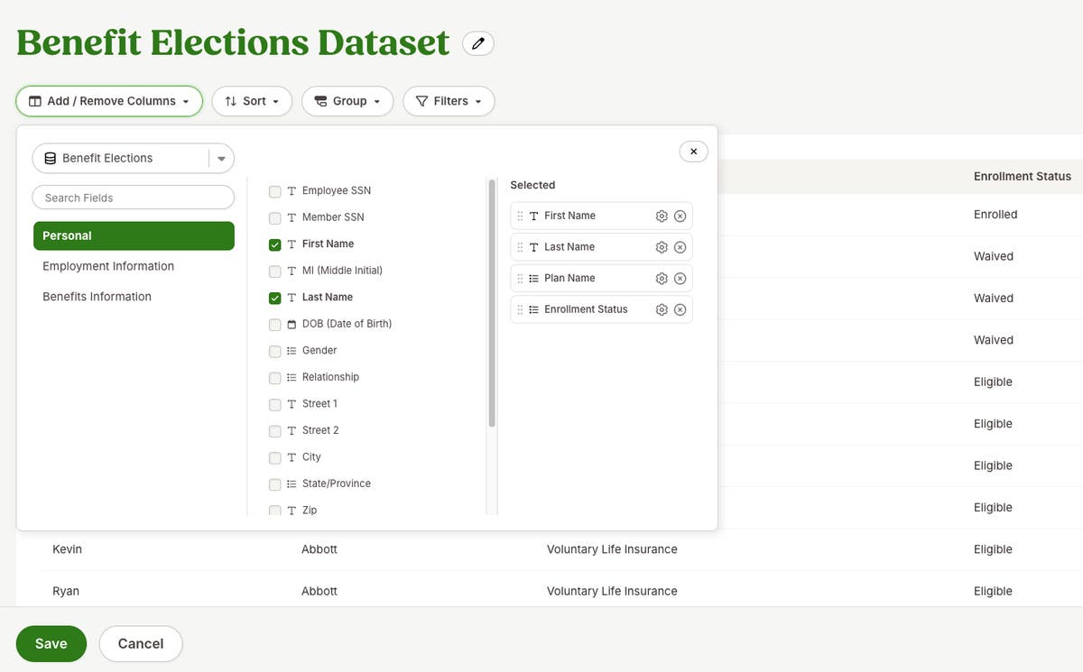Image resolution: width=1083 pixels, height=672 pixels.
Task: Expand the Benefit Elections source dropdown arrow
Action: tap(220, 157)
